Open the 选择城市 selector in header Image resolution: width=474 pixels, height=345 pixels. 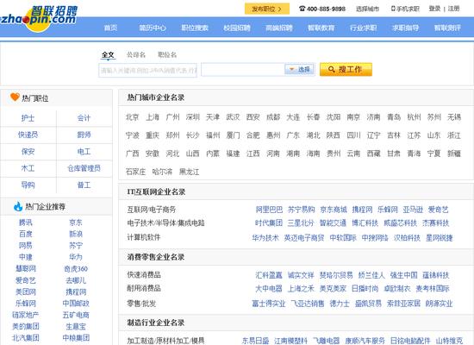367,9
